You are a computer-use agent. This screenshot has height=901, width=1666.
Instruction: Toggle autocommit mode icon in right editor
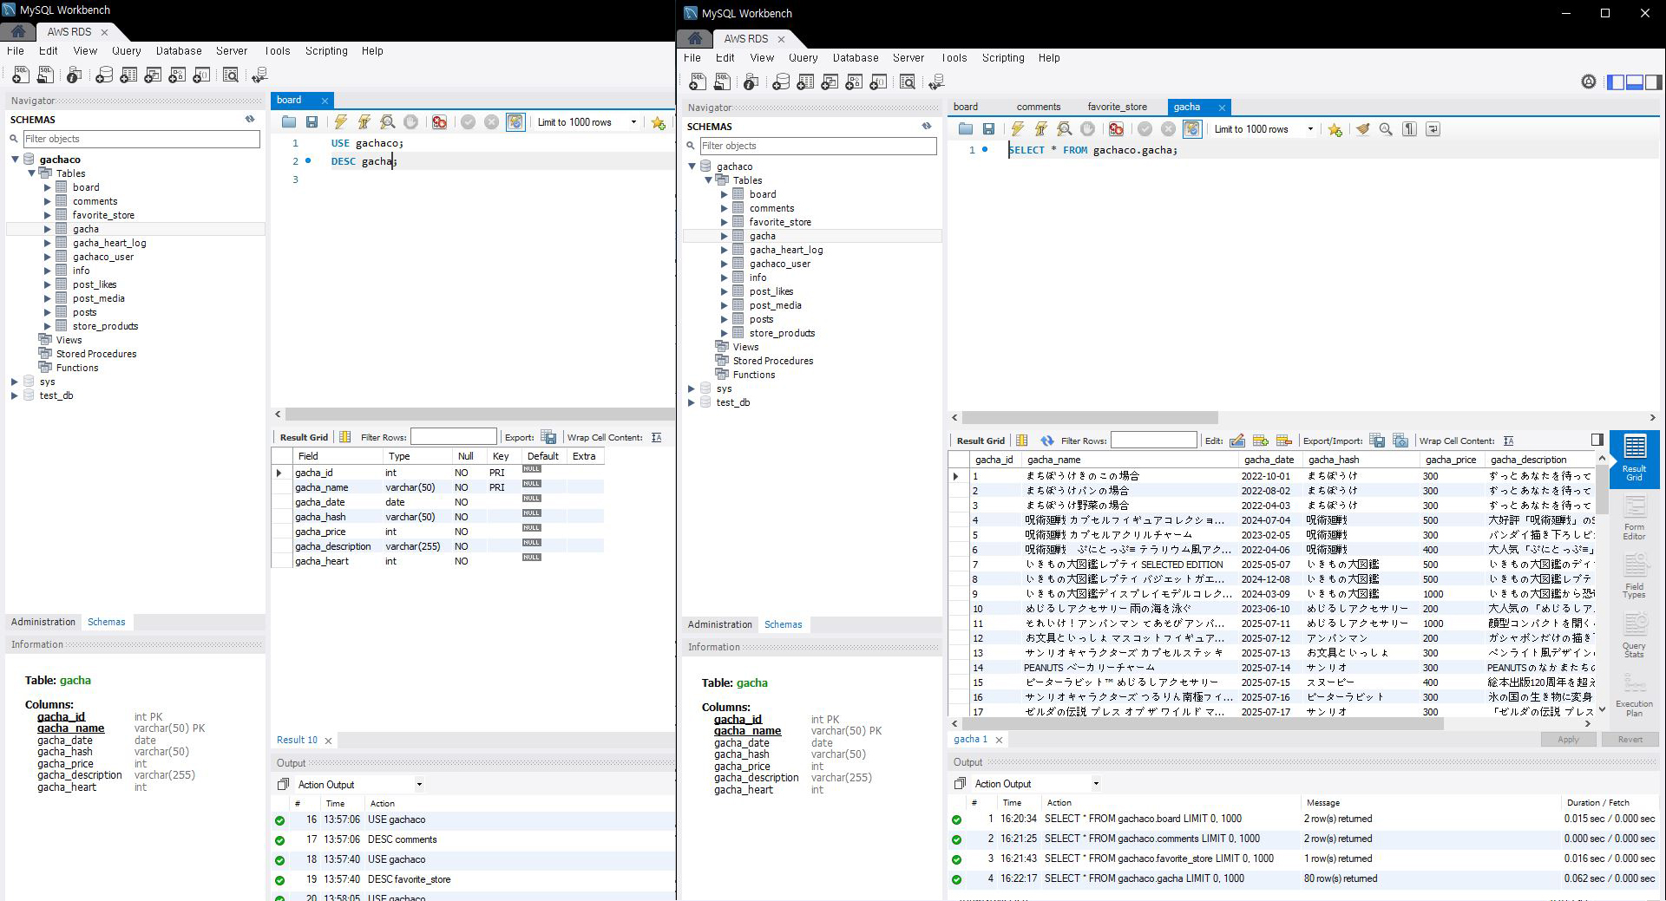1192,129
